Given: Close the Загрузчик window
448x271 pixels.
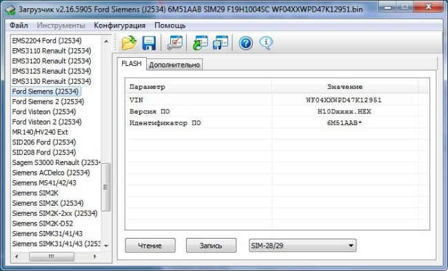Looking at the screenshot, I should (x=428, y=7).
